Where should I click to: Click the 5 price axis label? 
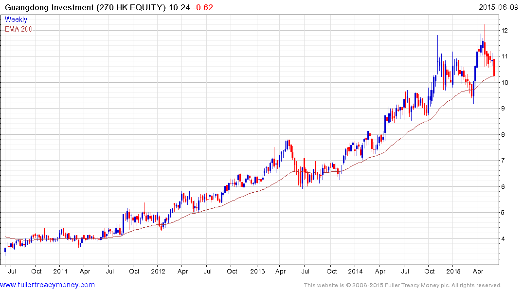tap(503, 212)
